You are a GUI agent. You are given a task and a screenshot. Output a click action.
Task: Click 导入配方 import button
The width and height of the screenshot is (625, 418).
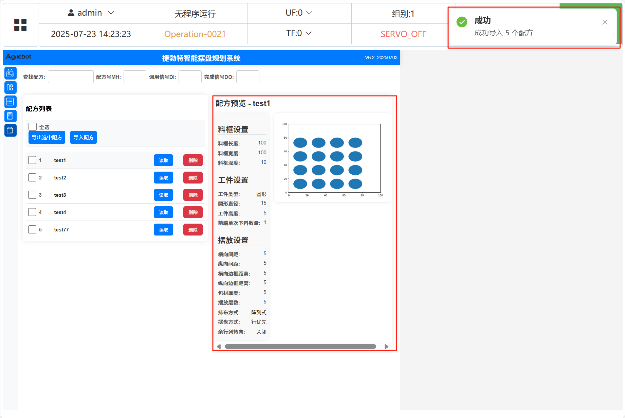click(x=84, y=137)
